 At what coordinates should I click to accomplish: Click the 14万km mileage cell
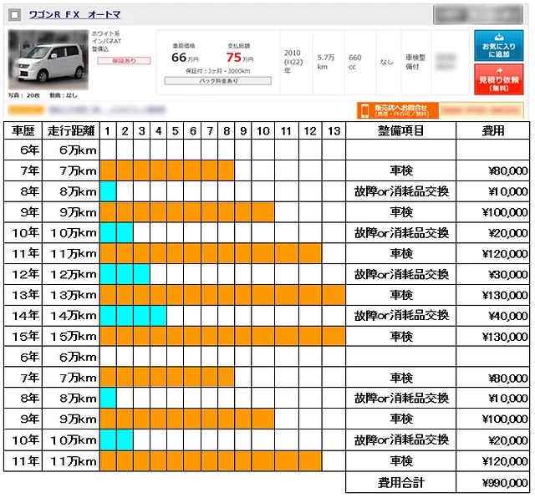click(71, 316)
